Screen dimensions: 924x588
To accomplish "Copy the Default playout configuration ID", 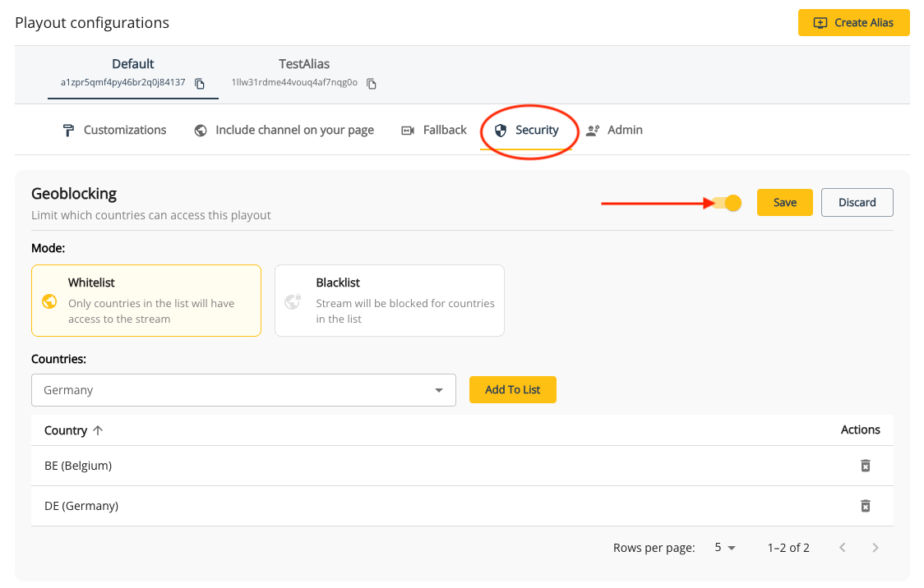I will tap(200, 83).
